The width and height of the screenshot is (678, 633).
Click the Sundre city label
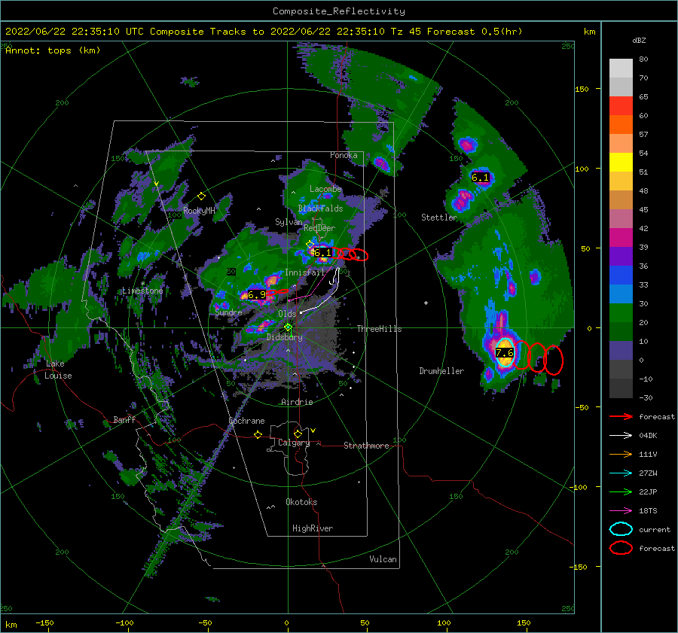coord(228,312)
